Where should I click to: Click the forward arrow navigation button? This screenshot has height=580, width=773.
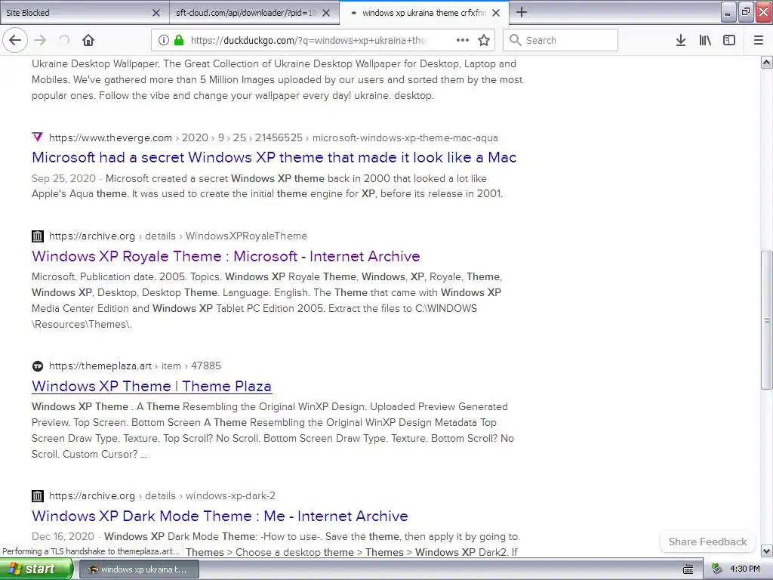(40, 40)
